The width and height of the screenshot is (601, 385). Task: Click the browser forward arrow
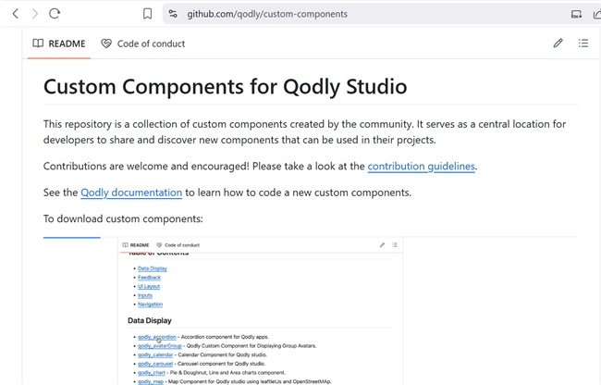[x=34, y=14]
